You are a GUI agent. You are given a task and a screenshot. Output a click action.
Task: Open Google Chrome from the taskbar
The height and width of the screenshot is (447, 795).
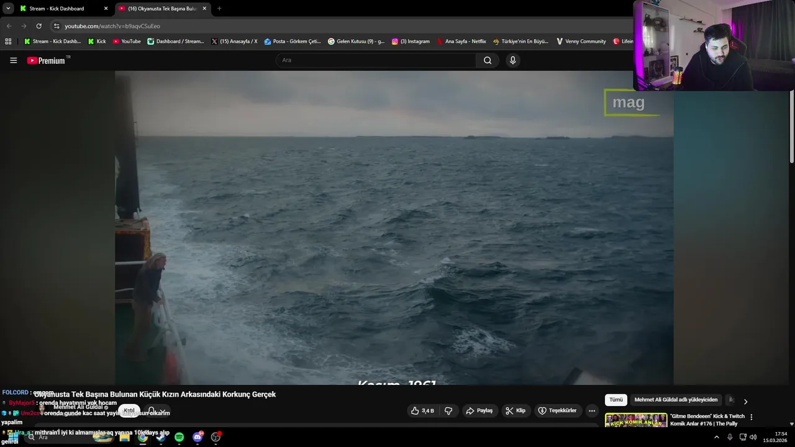pos(143,437)
